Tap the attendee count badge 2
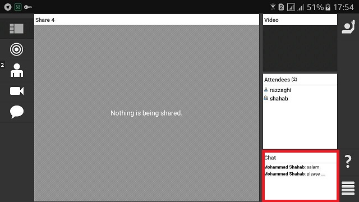The height and width of the screenshot is (202, 359). click(x=2, y=65)
